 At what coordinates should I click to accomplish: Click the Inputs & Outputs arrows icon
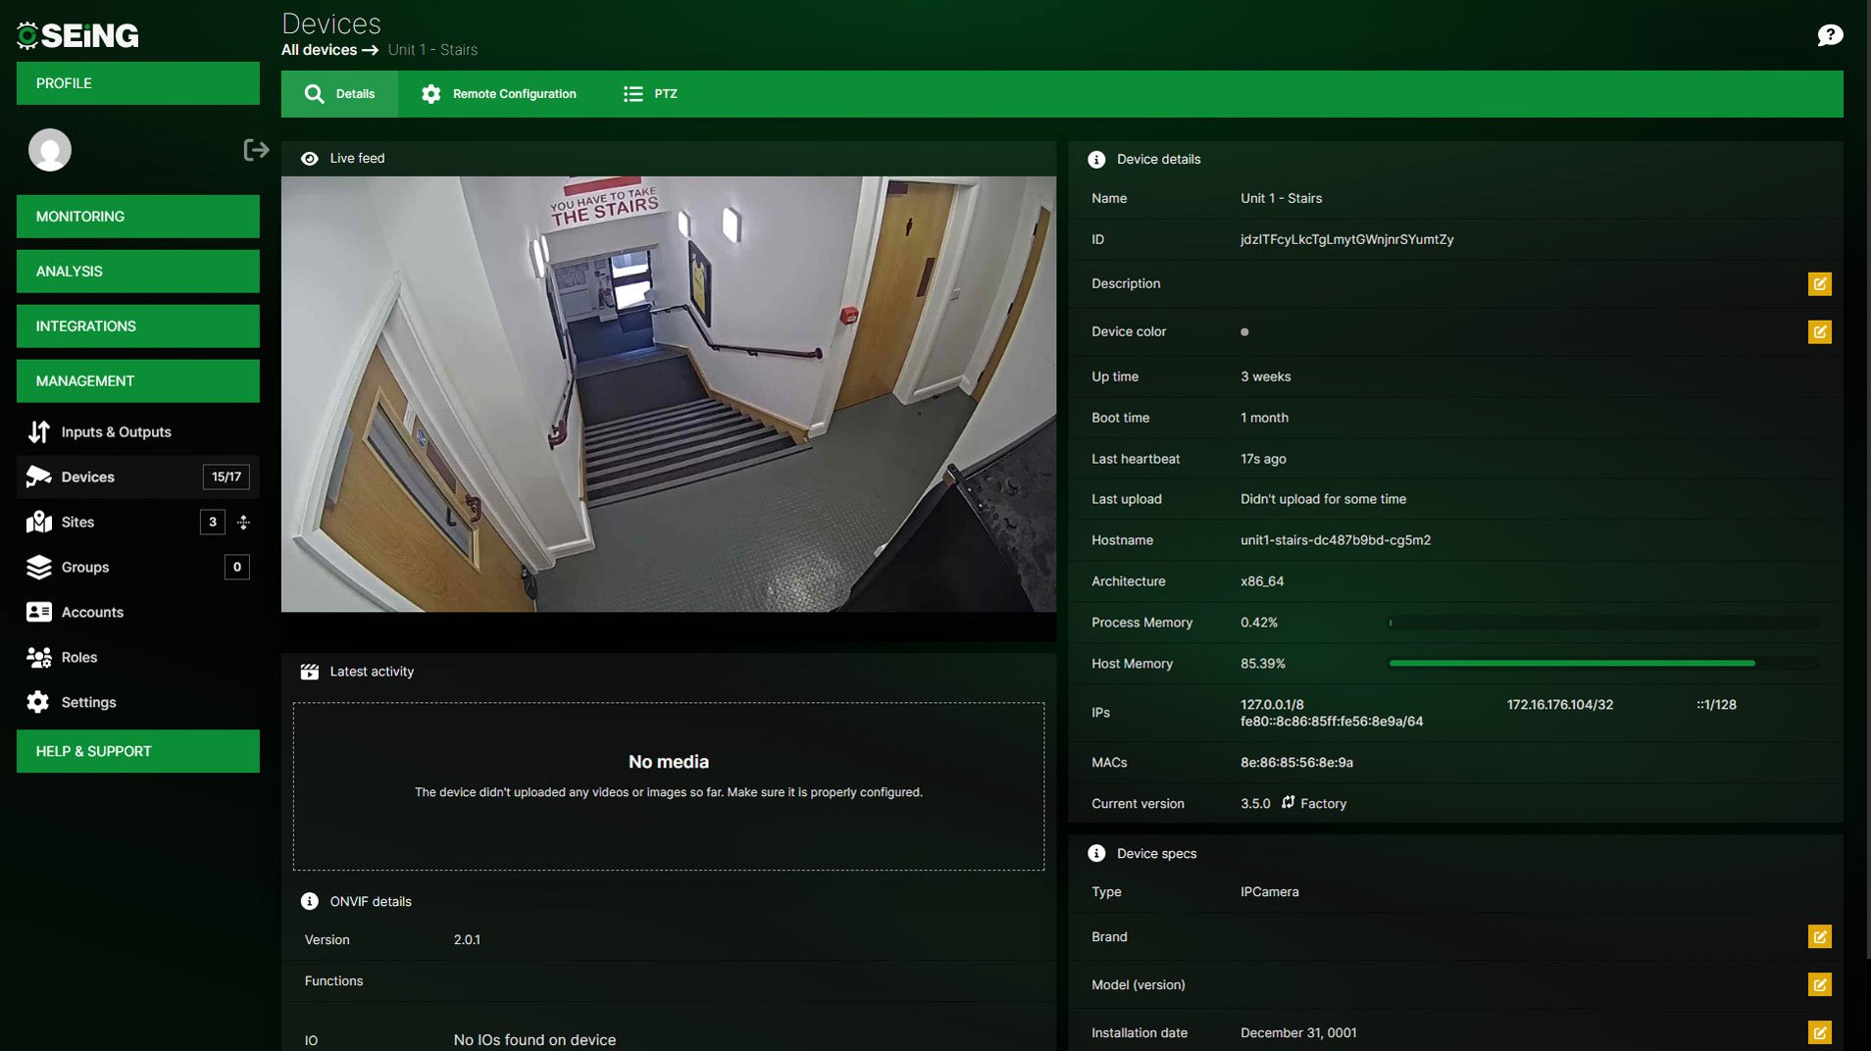pos(39,432)
